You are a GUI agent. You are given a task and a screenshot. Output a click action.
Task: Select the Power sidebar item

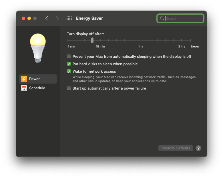coord(38,79)
